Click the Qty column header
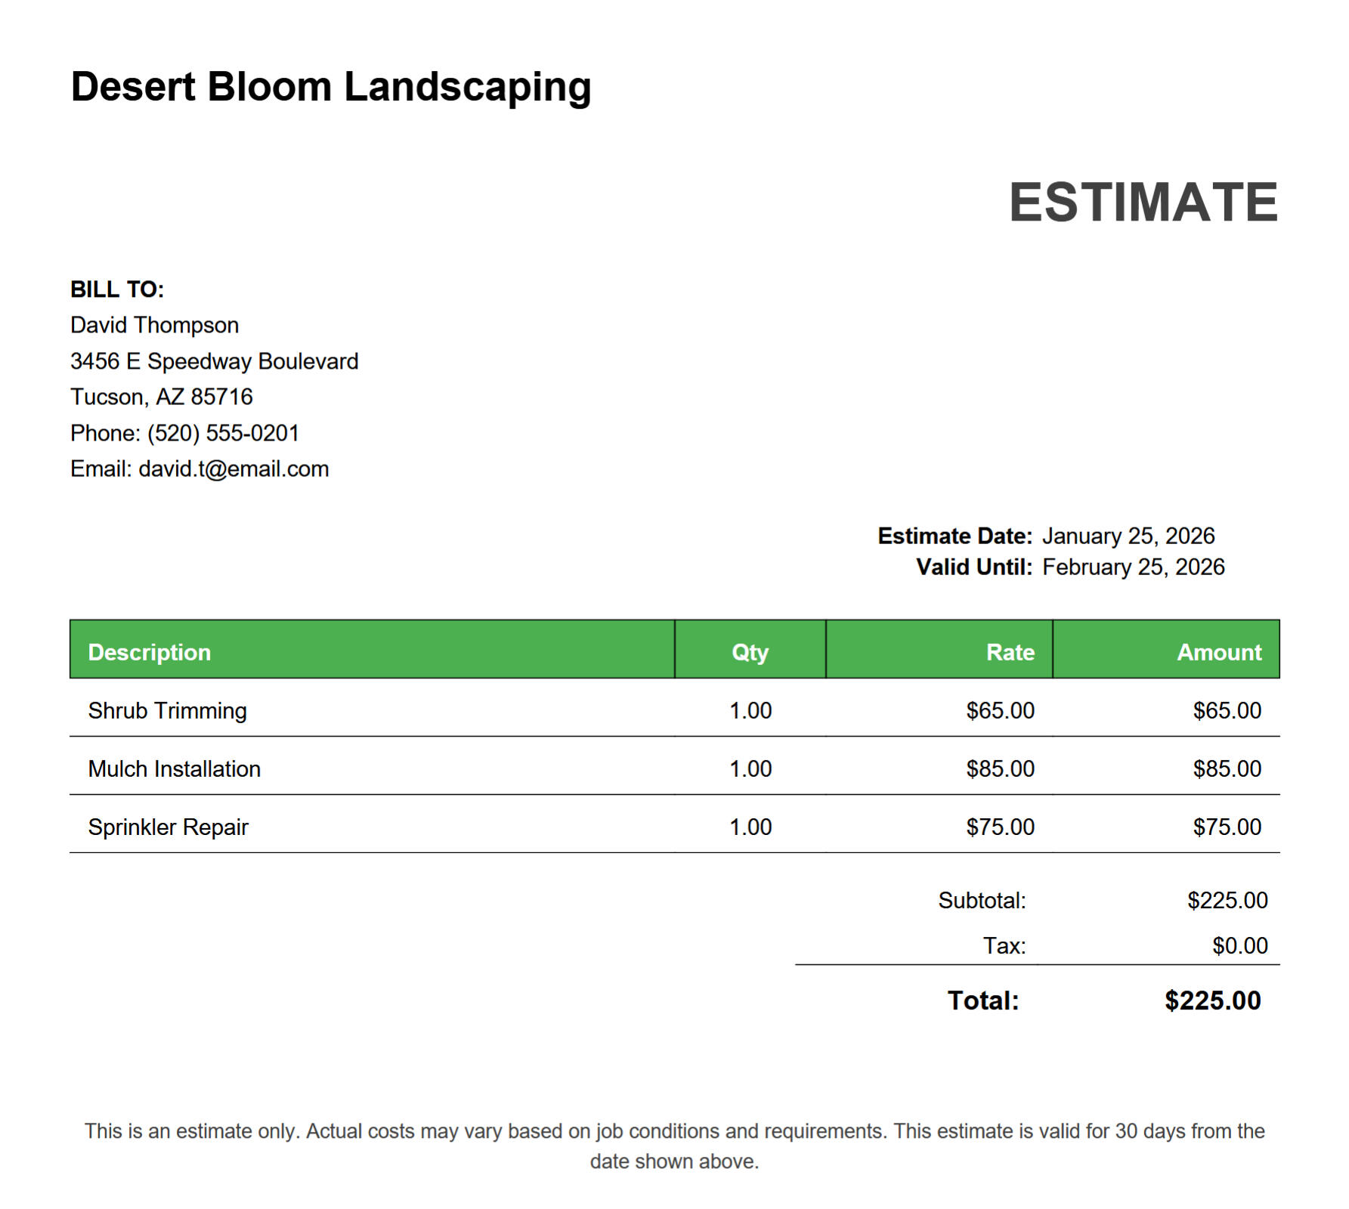The image size is (1349, 1209). [x=750, y=652]
